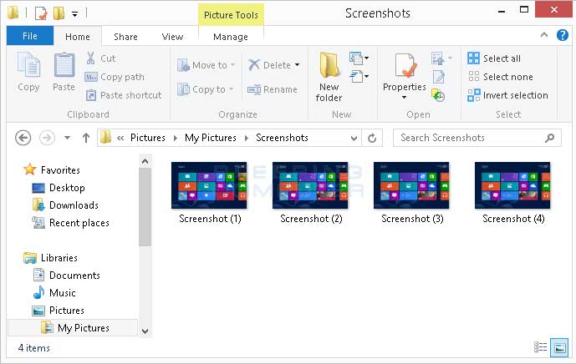Screen dimensions: 576x364
Task: Expand the Properties dropdown arrow
Action: click(404, 97)
